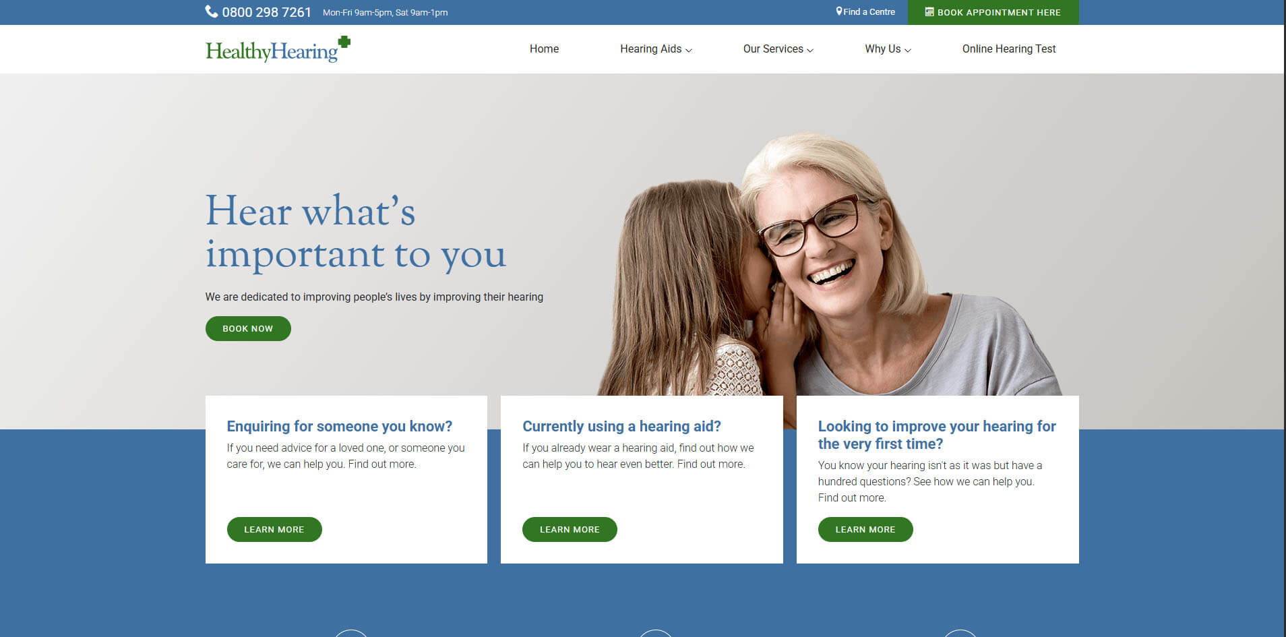Viewport: 1286px width, 637px height.
Task: Click the phone handset icon
Action: (211, 11)
